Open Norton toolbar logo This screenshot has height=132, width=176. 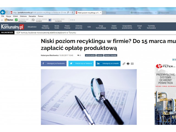pos(9,20)
